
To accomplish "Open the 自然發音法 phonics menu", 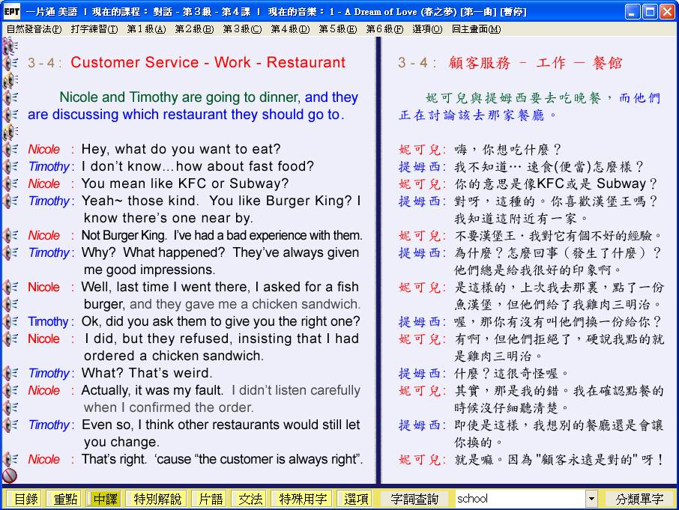I will (34, 29).
